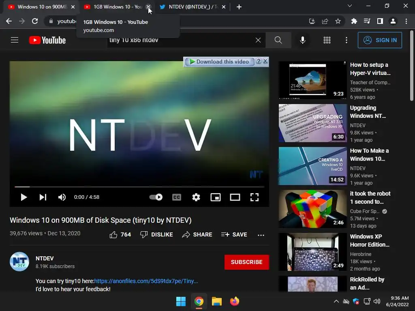415x311 pixels.
Task: Run search with the magnifier button
Action: coord(278,40)
